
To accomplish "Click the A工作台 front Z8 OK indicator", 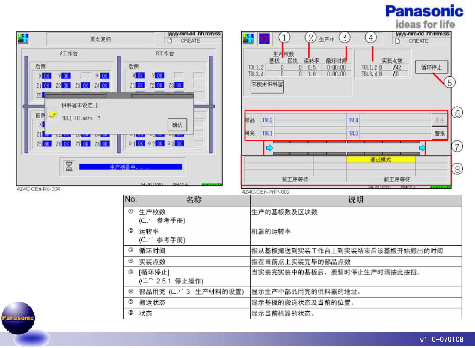I will click(105, 144).
